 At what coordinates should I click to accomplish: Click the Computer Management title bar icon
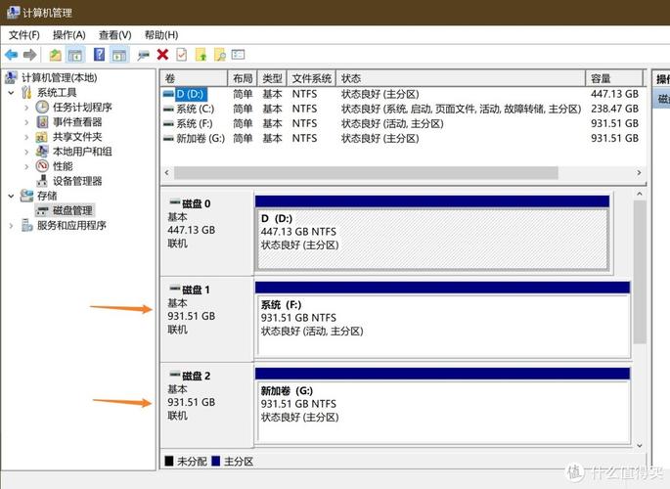14,13
